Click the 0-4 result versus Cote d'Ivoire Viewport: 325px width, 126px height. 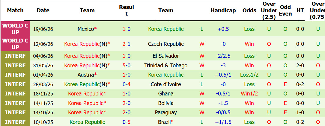(x=127, y=84)
